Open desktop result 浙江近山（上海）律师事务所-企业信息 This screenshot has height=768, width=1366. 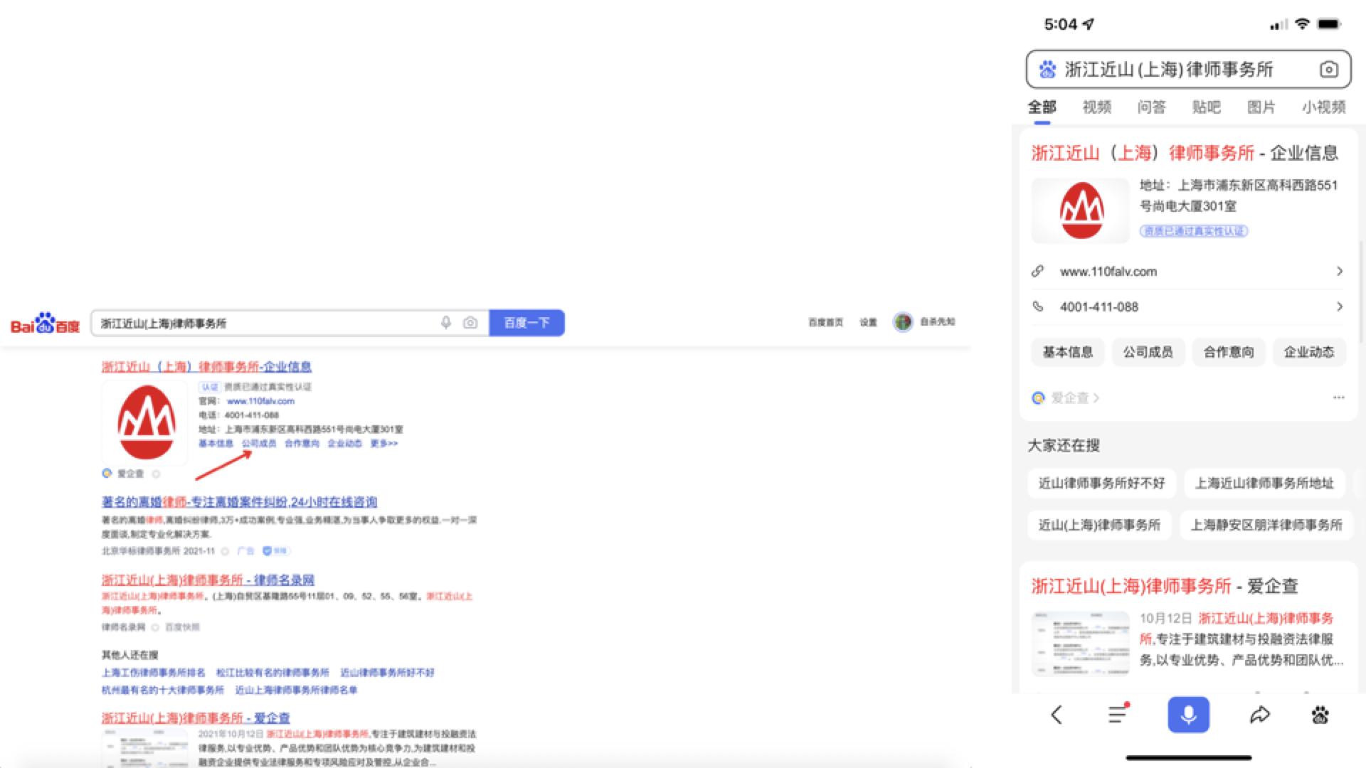[206, 367]
